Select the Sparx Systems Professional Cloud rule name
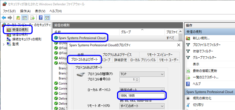Screen dimensions: 235x110 pyautogui.click(x=82, y=38)
